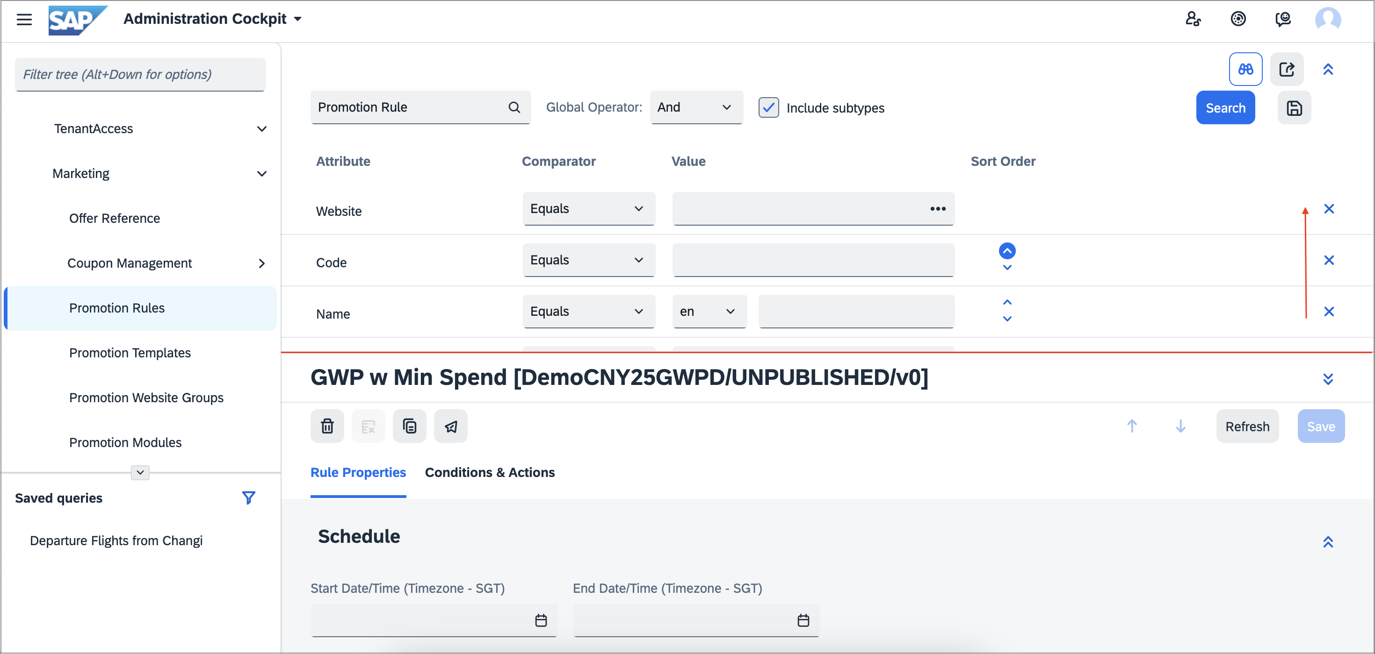Expand the rule editor area with the double down chevron

click(1327, 379)
